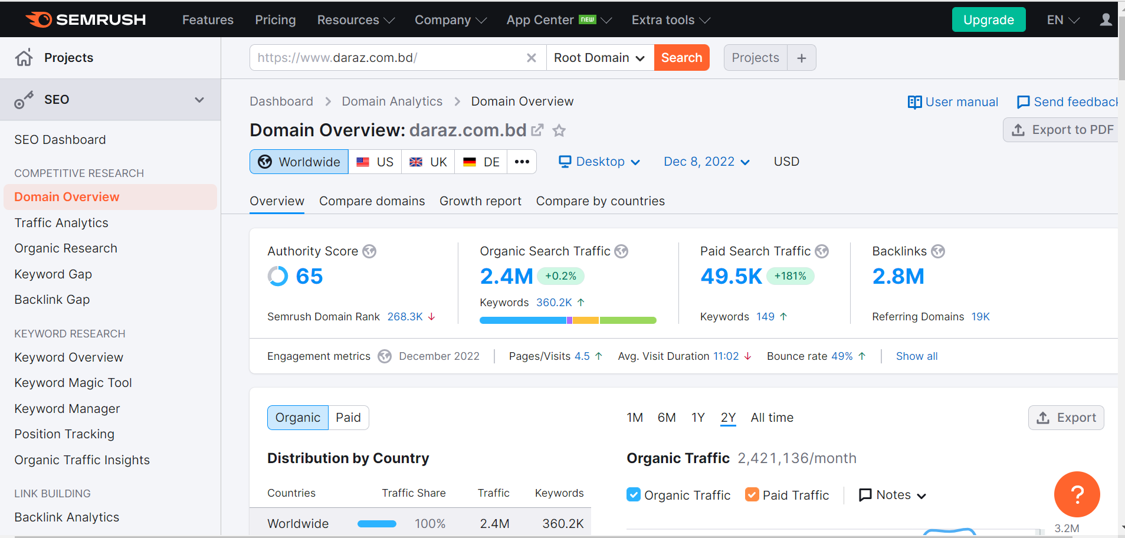Click the Search button
Screen dimensions: 1125x538
point(681,57)
